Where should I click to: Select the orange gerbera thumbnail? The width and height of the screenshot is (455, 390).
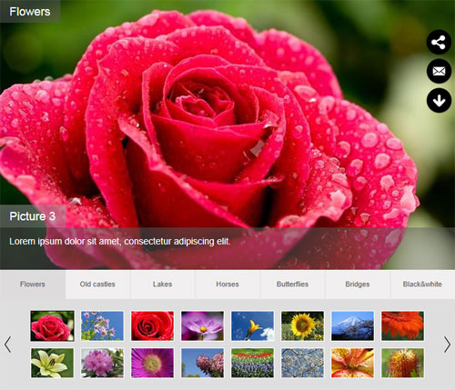[x=402, y=325]
